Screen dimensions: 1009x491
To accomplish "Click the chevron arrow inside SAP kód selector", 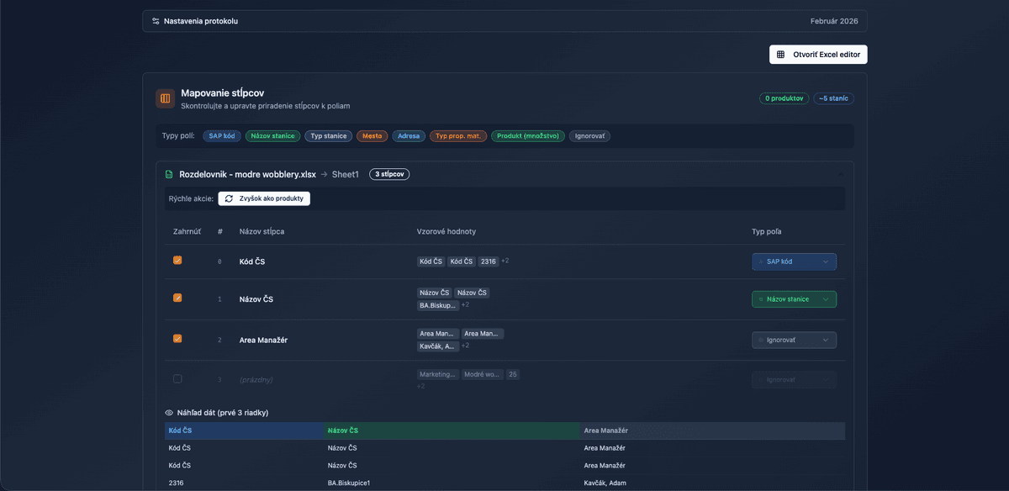I will click(826, 261).
